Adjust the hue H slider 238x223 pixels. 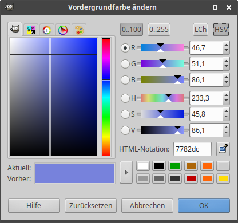[162, 98]
